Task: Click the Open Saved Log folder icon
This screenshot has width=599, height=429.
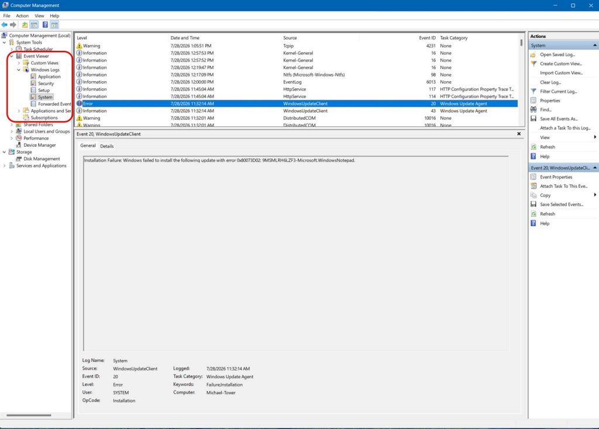Action: (x=533, y=54)
